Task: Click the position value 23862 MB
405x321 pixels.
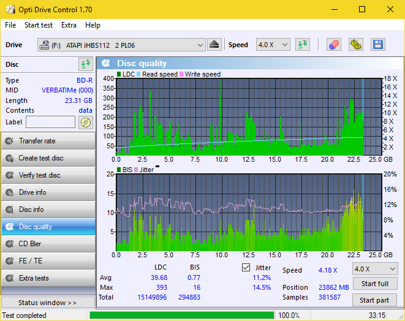Action: [x=334, y=287]
